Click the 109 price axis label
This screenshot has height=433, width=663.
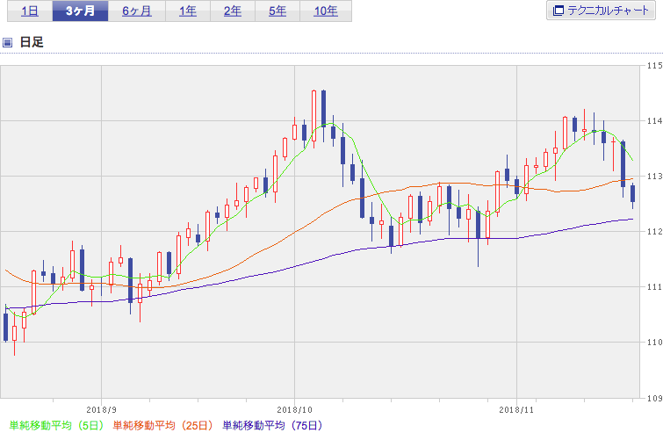(x=654, y=398)
